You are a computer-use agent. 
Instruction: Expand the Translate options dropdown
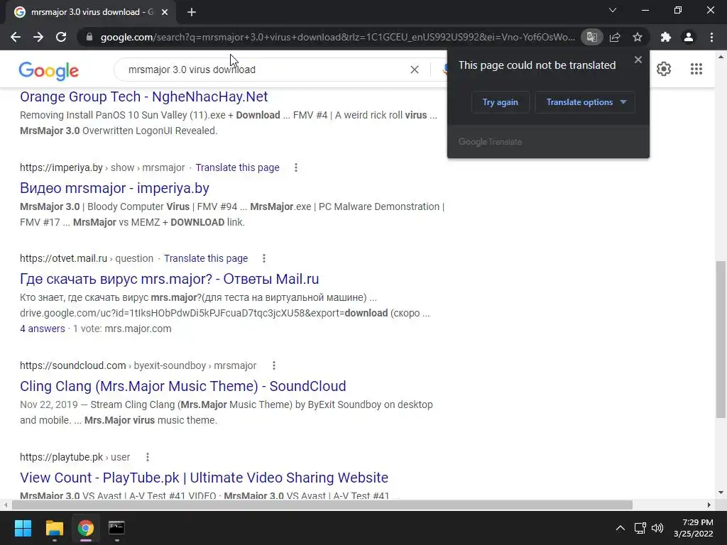[x=585, y=102]
